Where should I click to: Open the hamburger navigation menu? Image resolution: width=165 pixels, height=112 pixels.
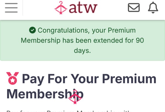(11, 8)
